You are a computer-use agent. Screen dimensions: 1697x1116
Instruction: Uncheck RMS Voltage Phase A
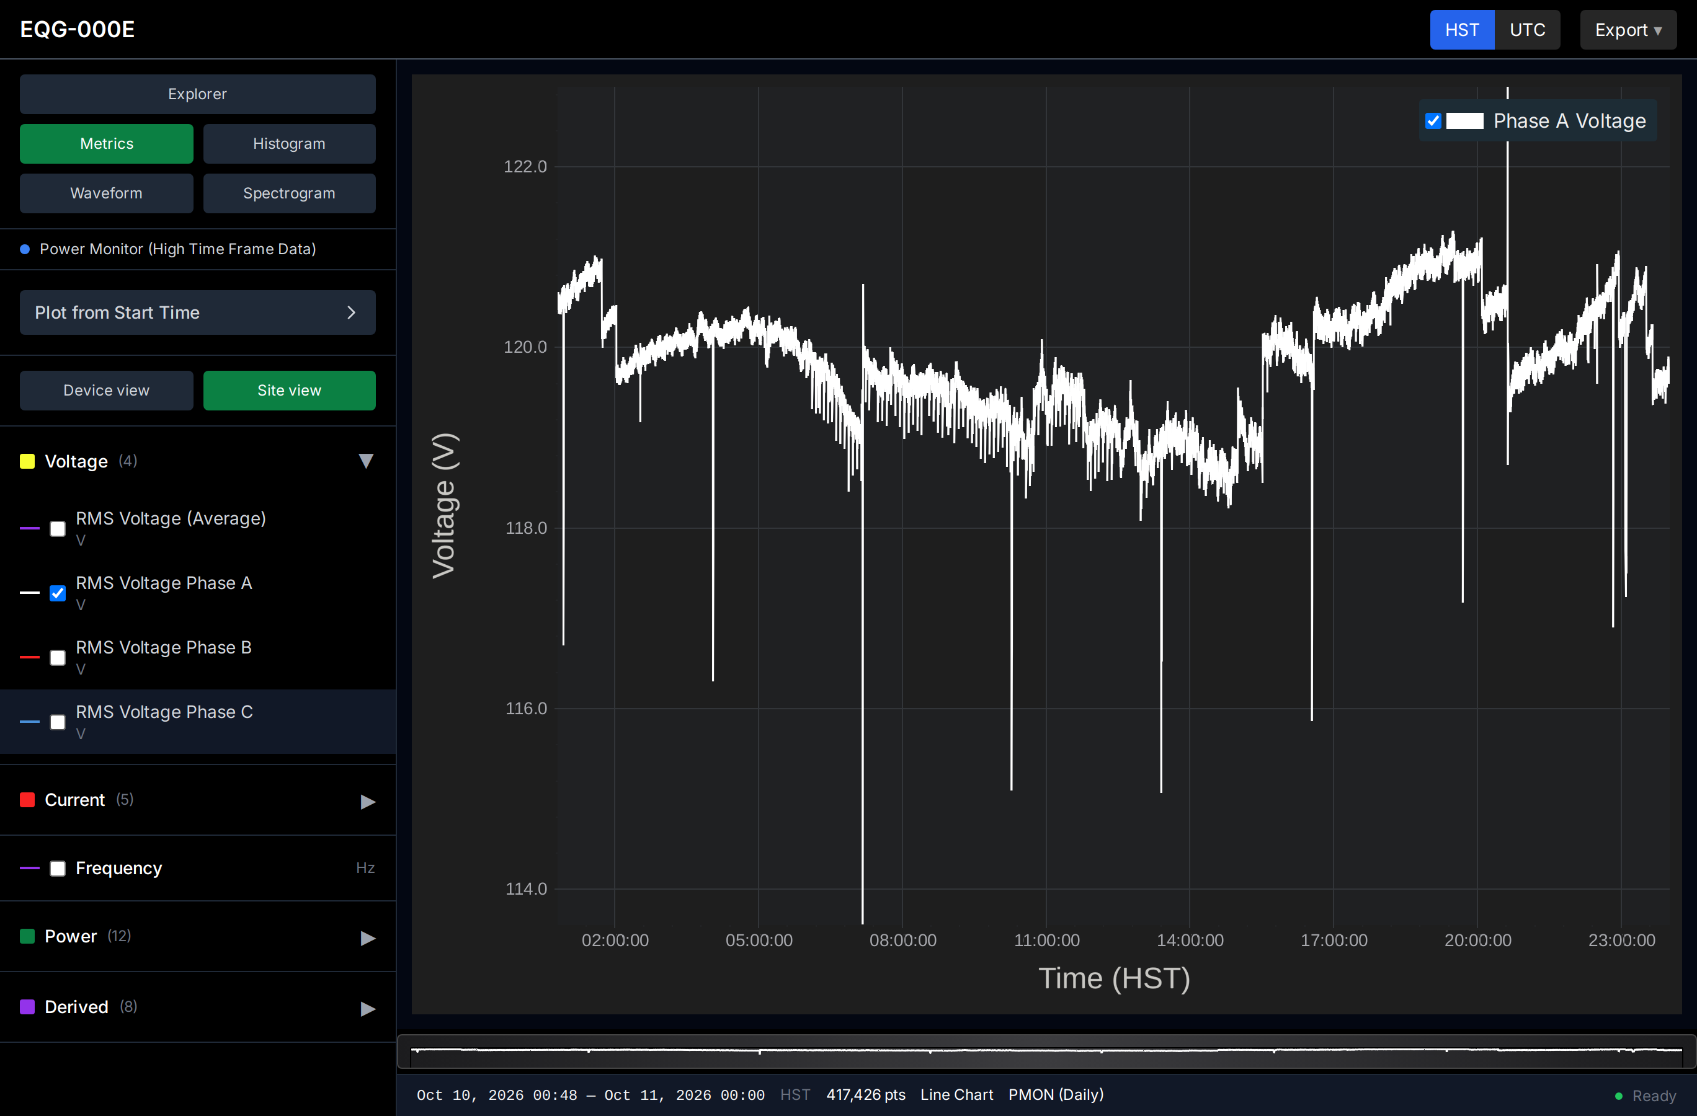58,593
